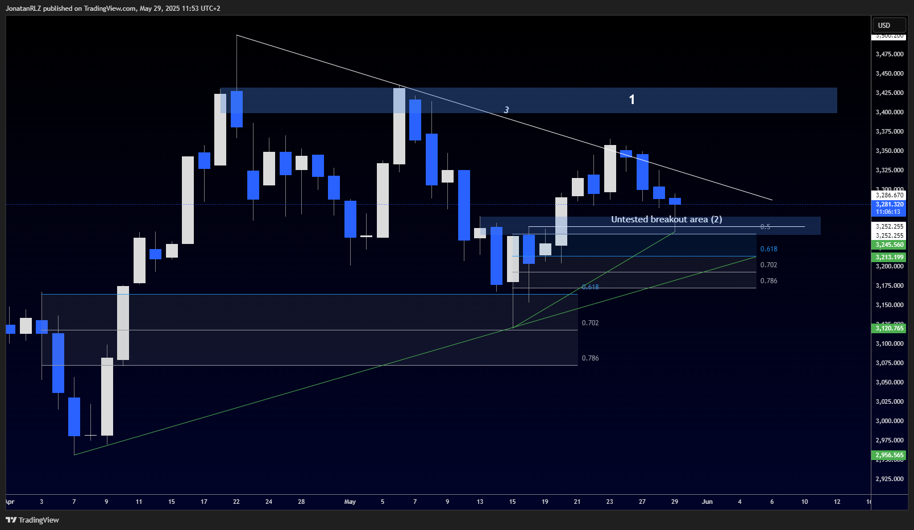Select the 'Untested breakout area (2)' annotation
914x530 pixels.
666,220
